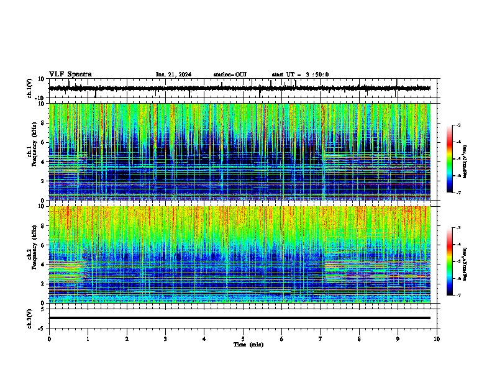Image resolution: width=492 pixels, height=380 pixels.
Task: Click the "3" tick on the time axis
Action: pyautogui.click(x=165, y=339)
